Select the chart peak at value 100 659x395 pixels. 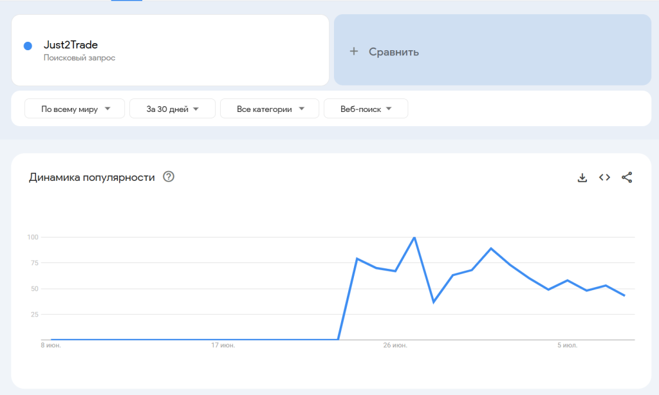coord(414,237)
